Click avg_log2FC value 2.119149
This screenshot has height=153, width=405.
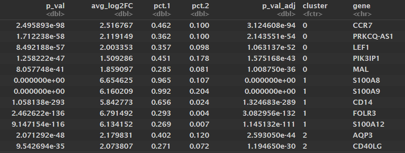coord(116,36)
